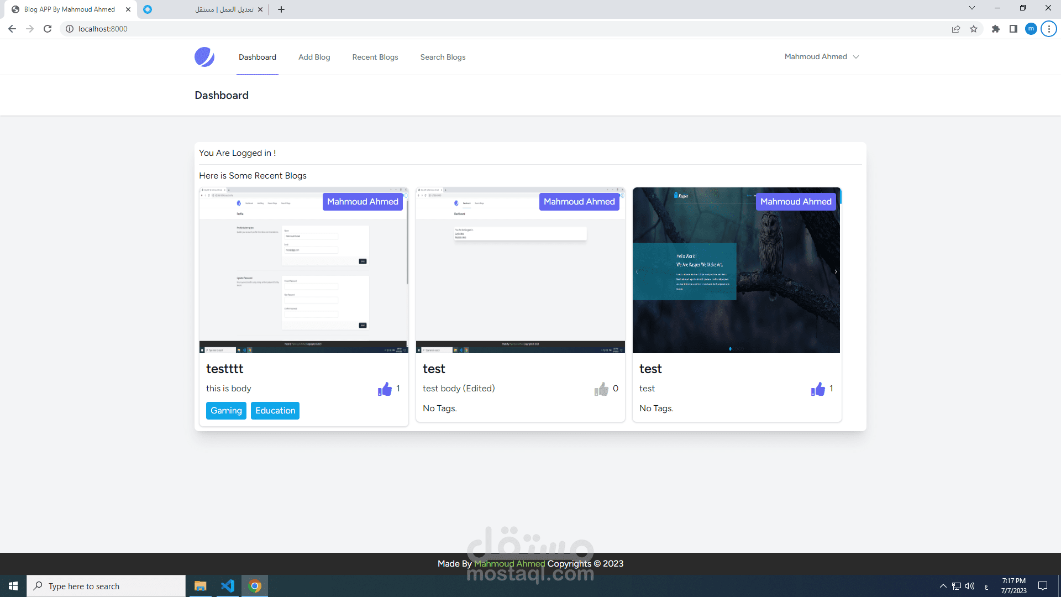The width and height of the screenshot is (1061, 597).
Task: Click the bookmark star in the address bar
Action: point(974,29)
